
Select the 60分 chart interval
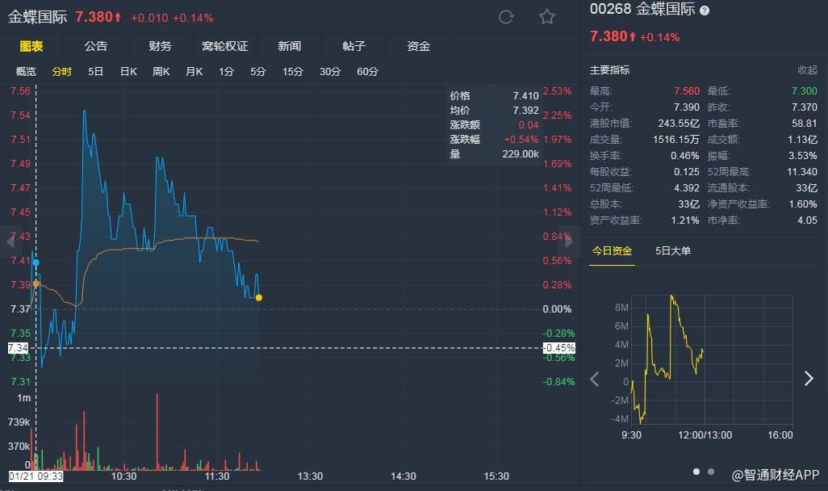coord(367,72)
